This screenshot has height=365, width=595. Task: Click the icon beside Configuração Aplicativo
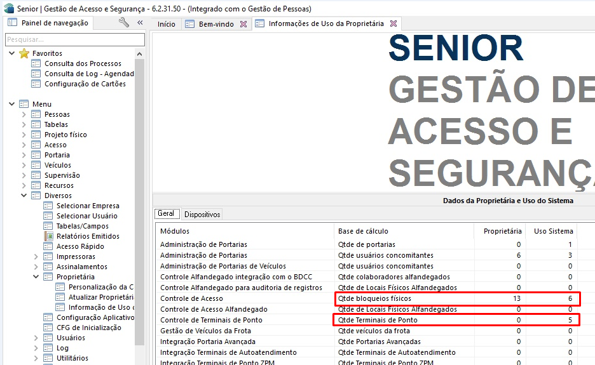[48, 317]
